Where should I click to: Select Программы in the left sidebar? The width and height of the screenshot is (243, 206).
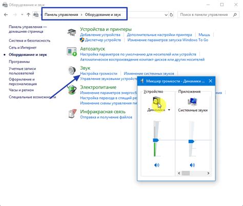pos(19,61)
